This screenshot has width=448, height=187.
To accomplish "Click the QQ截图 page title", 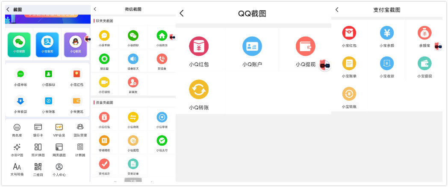I will click(252, 13).
